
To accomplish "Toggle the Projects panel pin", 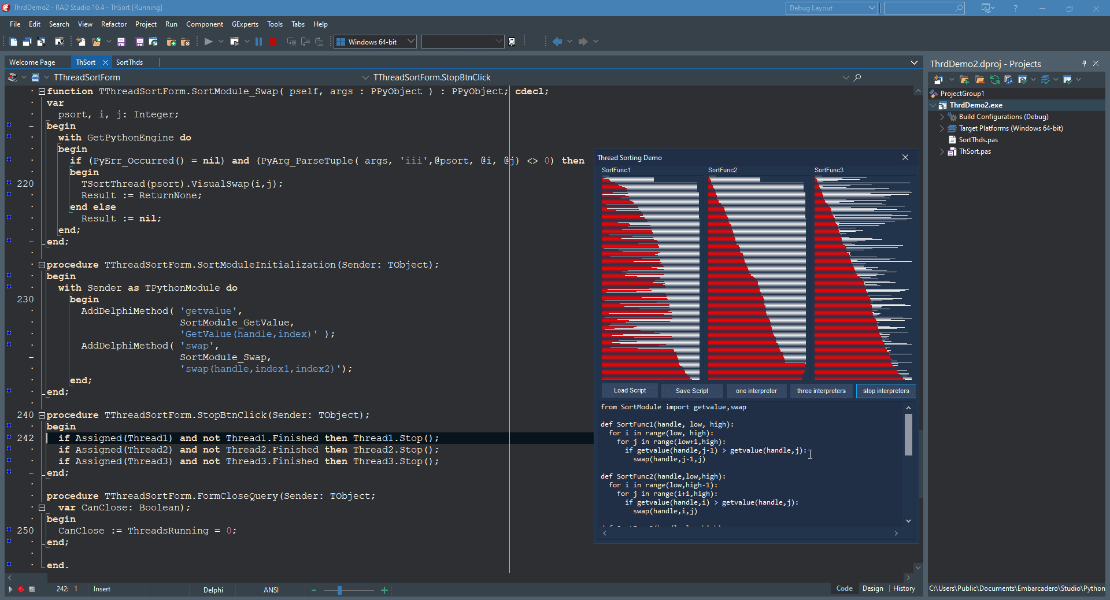I will [x=1084, y=64].
